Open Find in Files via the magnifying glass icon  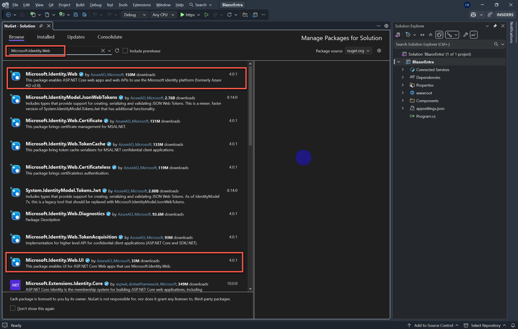pos(245,15)
